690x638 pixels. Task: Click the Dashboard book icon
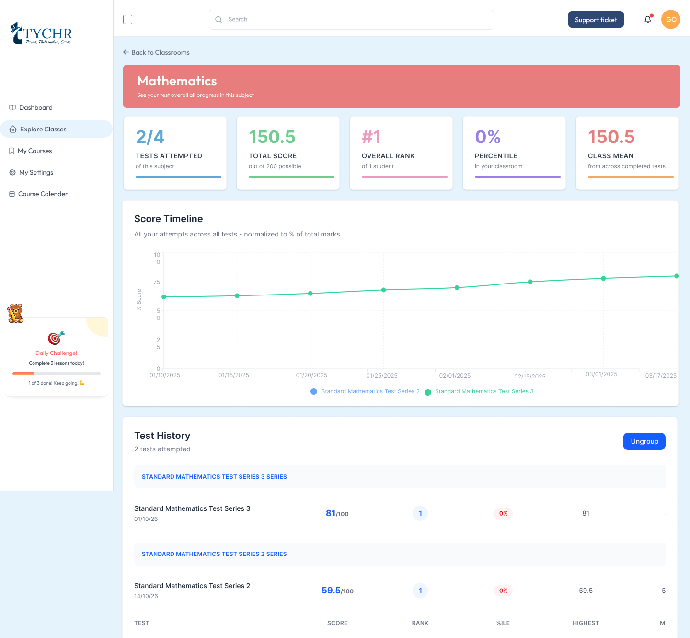click(x=12, y=107)
